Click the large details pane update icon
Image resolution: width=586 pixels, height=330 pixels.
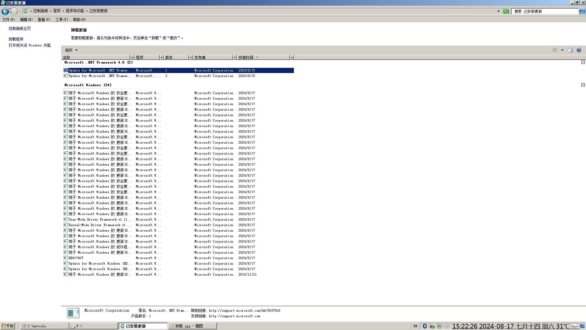[x=73, y=313]
